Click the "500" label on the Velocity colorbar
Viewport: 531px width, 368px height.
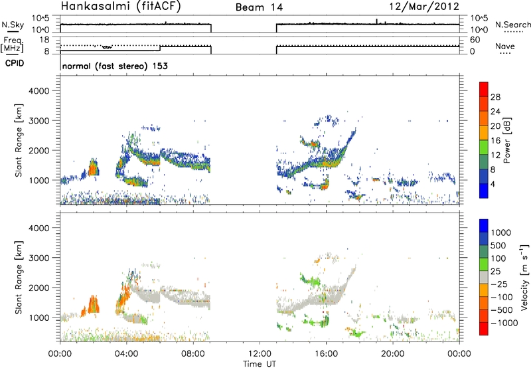[500, 246]
